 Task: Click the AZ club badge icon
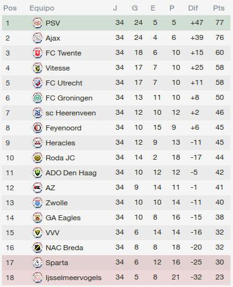[x=37, y=188]
